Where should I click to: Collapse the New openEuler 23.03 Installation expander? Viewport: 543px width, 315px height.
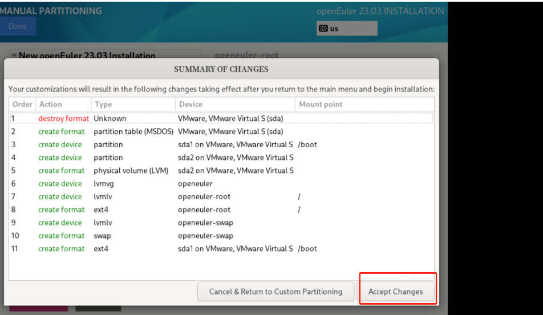click(x=14, y=55)
